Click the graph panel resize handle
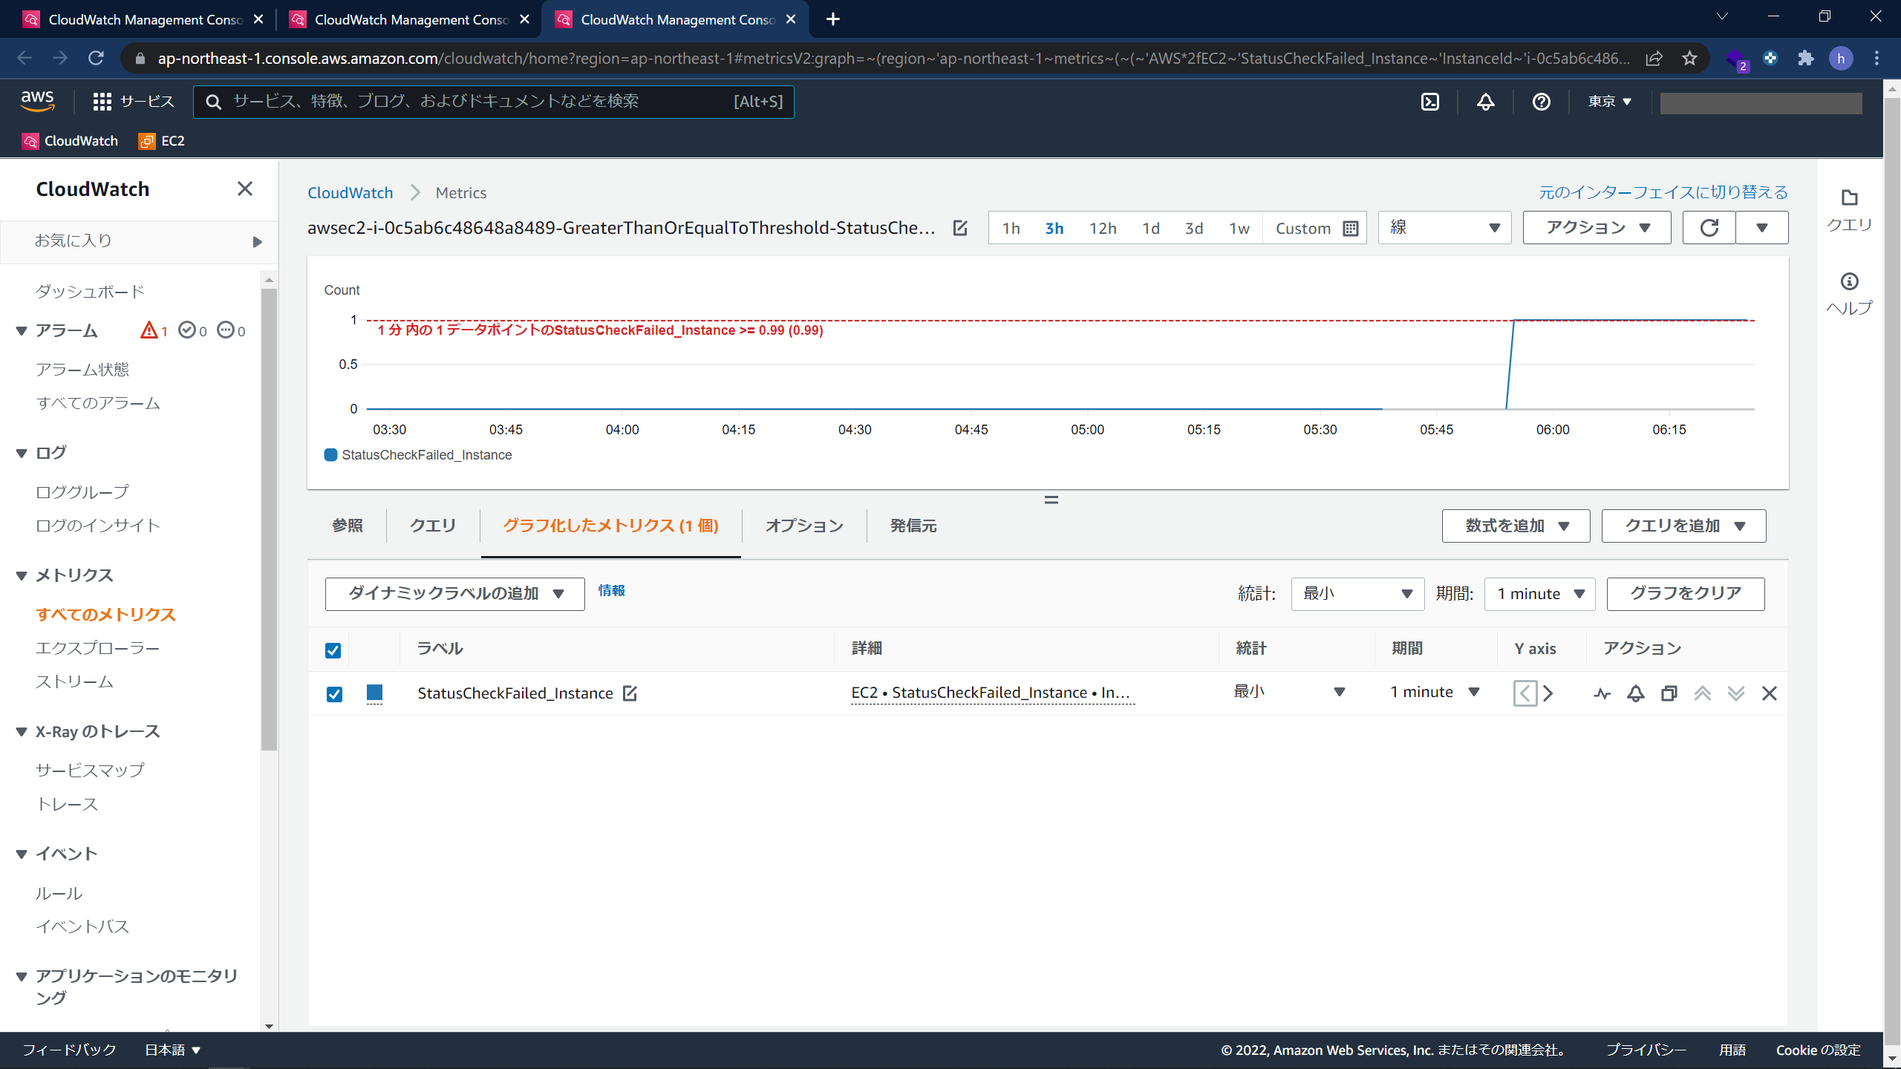 click(1051, 500)
